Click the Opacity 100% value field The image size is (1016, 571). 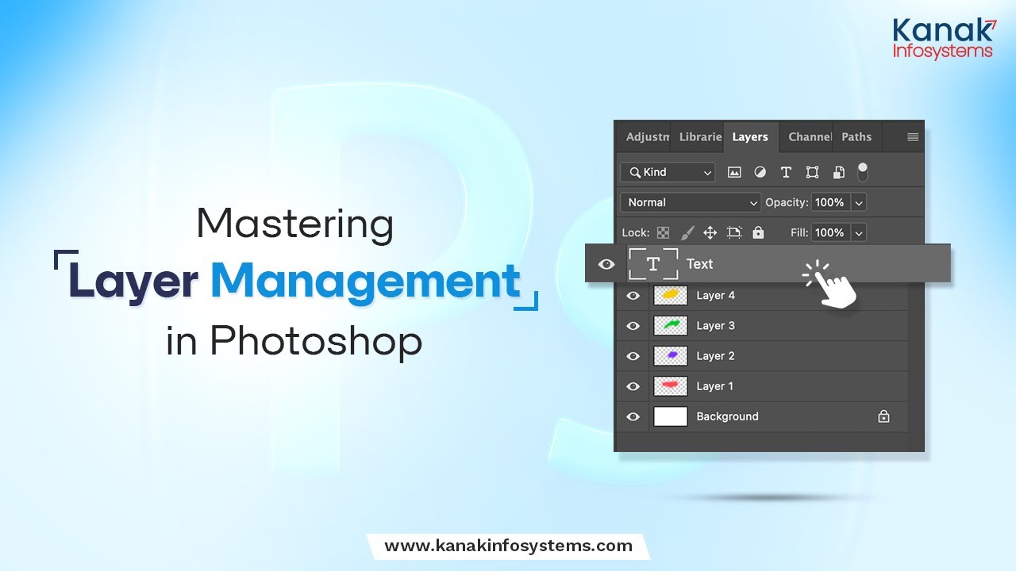[829, 202]
